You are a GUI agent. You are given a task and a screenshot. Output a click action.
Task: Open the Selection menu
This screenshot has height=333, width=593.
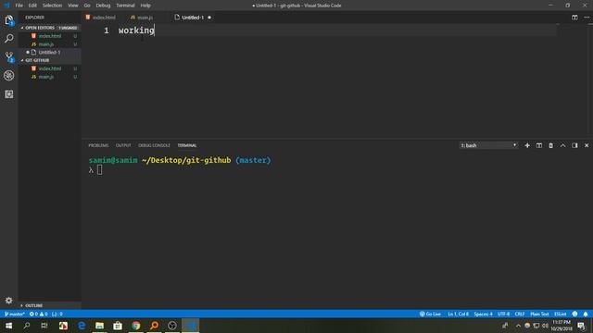[52, 6]
